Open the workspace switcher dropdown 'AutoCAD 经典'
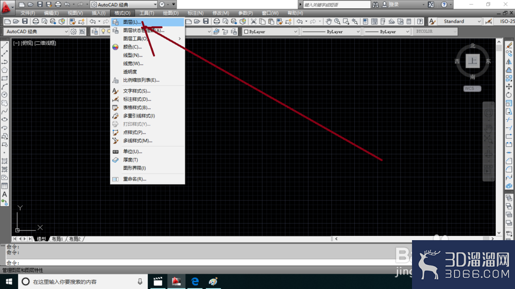This screenshot has width=515, height=289. tap(124, 5)
